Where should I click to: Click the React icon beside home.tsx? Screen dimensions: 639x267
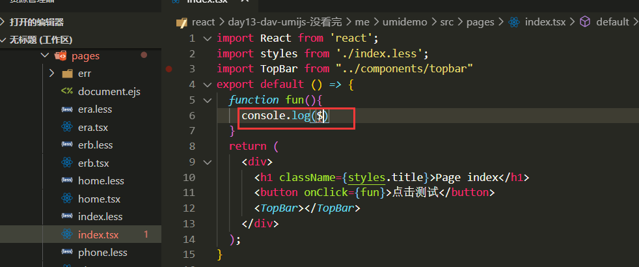point(67,199)
